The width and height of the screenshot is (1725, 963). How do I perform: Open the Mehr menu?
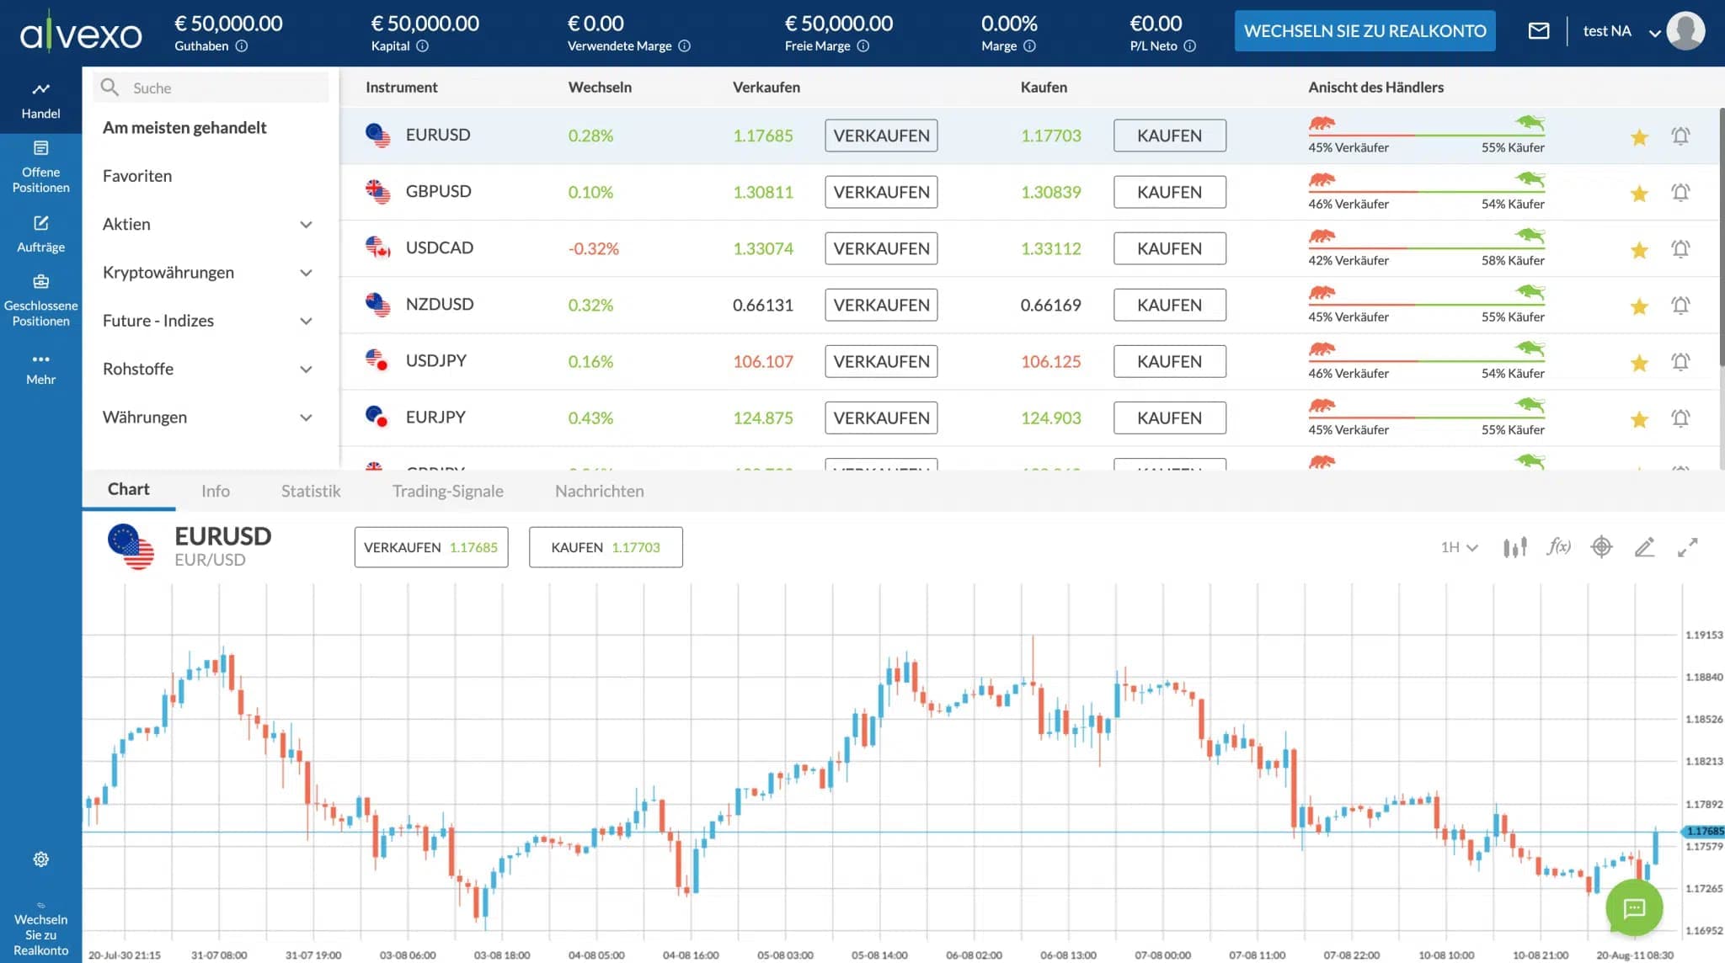(x=40, y=368)
